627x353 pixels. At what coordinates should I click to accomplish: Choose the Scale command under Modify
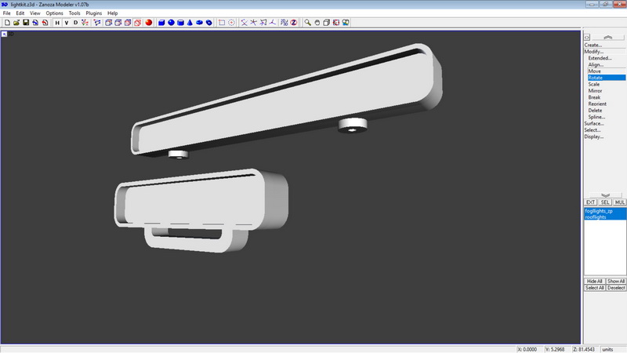tap(594, 84)
